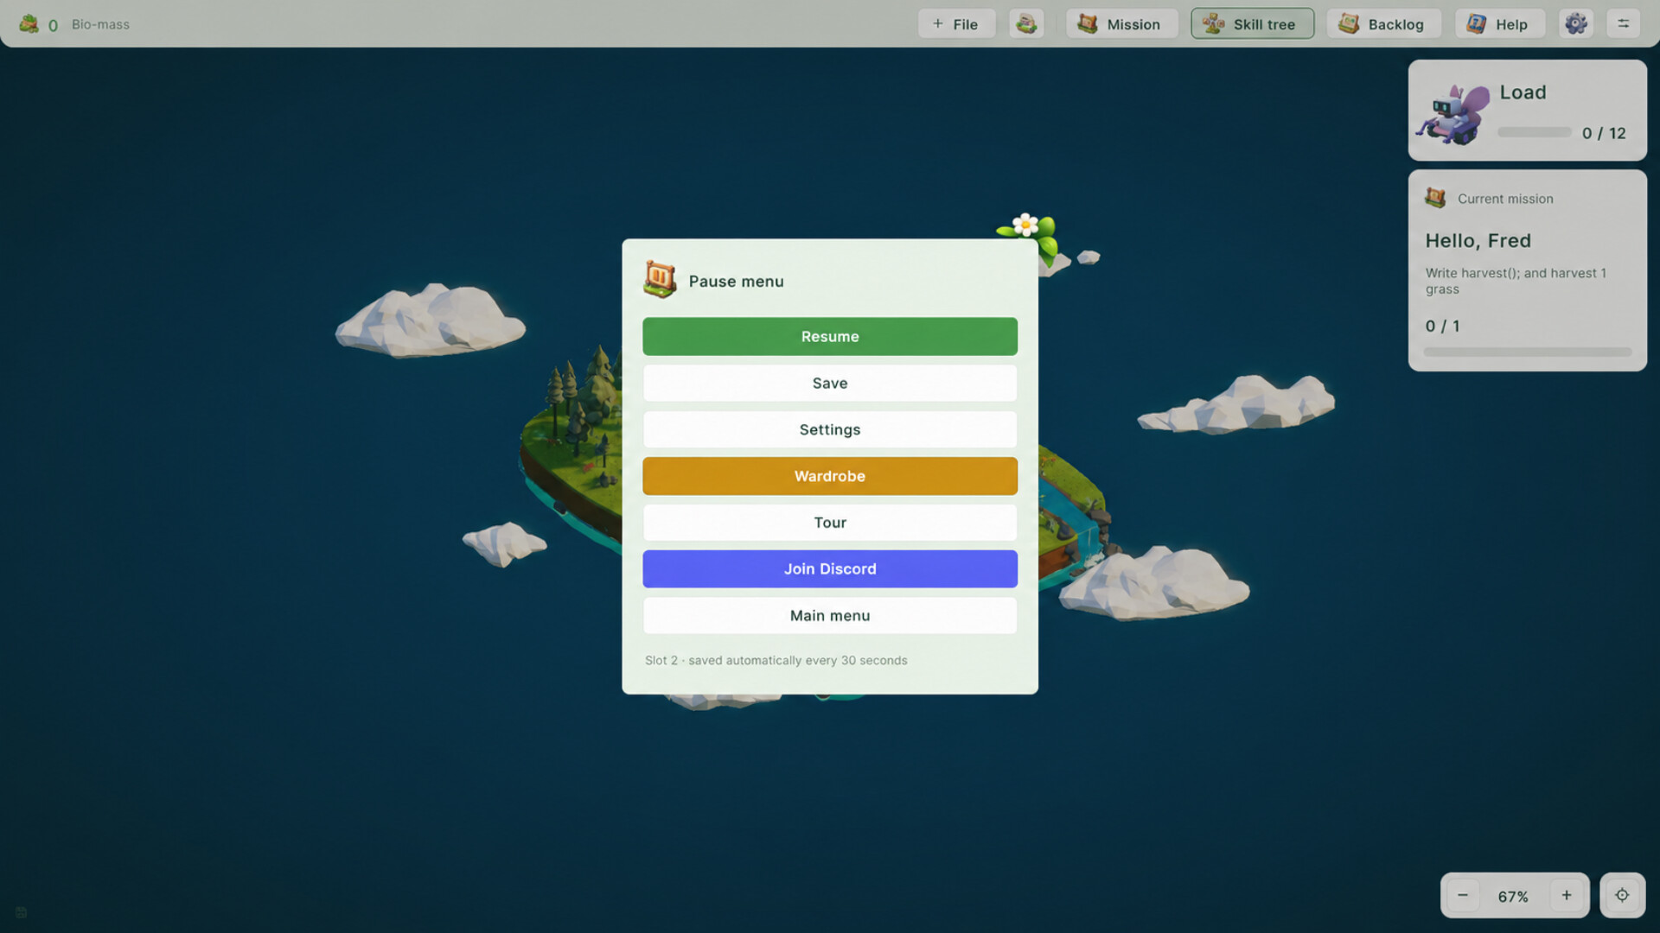Click the small icon in the bottom-left corner
The height and width of the screenshot is (933, 1660).
click(x=21, y=912)
